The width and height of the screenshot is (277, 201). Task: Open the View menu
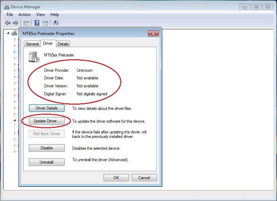40,15
